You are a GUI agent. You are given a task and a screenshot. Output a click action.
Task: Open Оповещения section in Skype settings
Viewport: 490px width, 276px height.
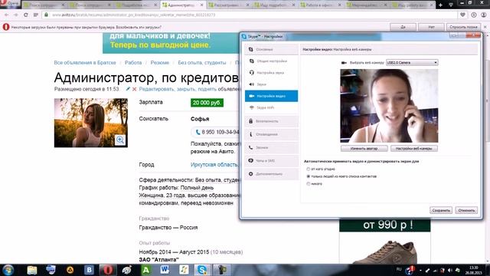[x=271, y=134]
